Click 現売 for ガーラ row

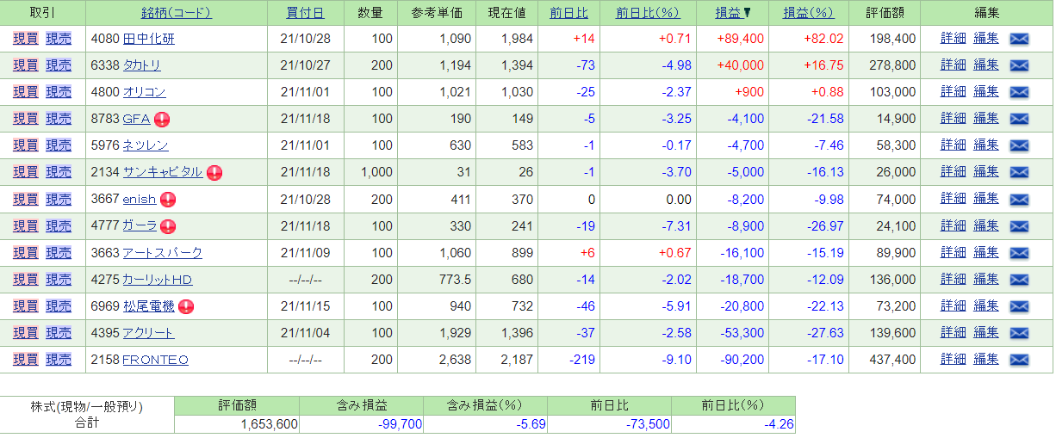click(59, 226)
